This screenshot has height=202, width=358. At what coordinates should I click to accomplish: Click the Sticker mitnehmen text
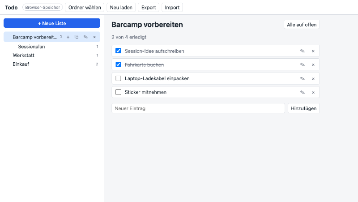pyautogui.click(x=145, y=92)
